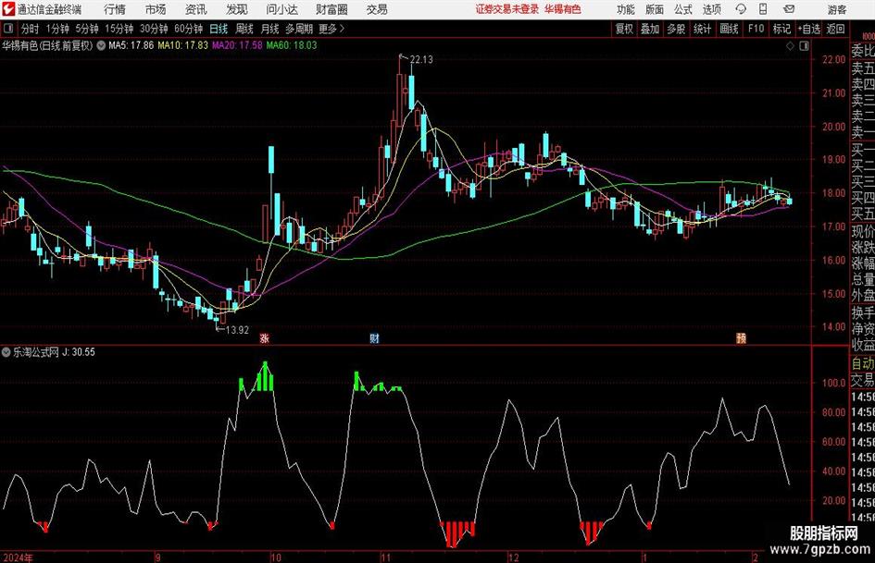Click the 22.00 price axis label

pyautogui.click(x=833, y=60)
